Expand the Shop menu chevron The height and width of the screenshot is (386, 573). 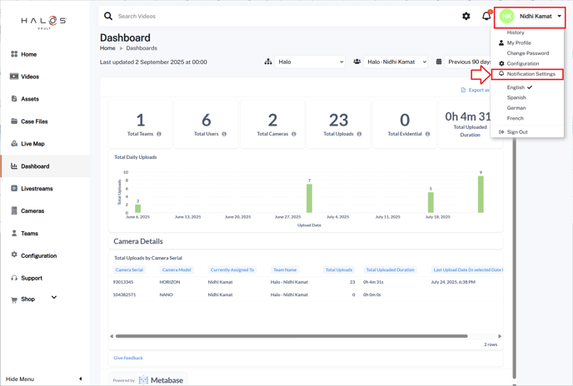(x=54, y=297)
